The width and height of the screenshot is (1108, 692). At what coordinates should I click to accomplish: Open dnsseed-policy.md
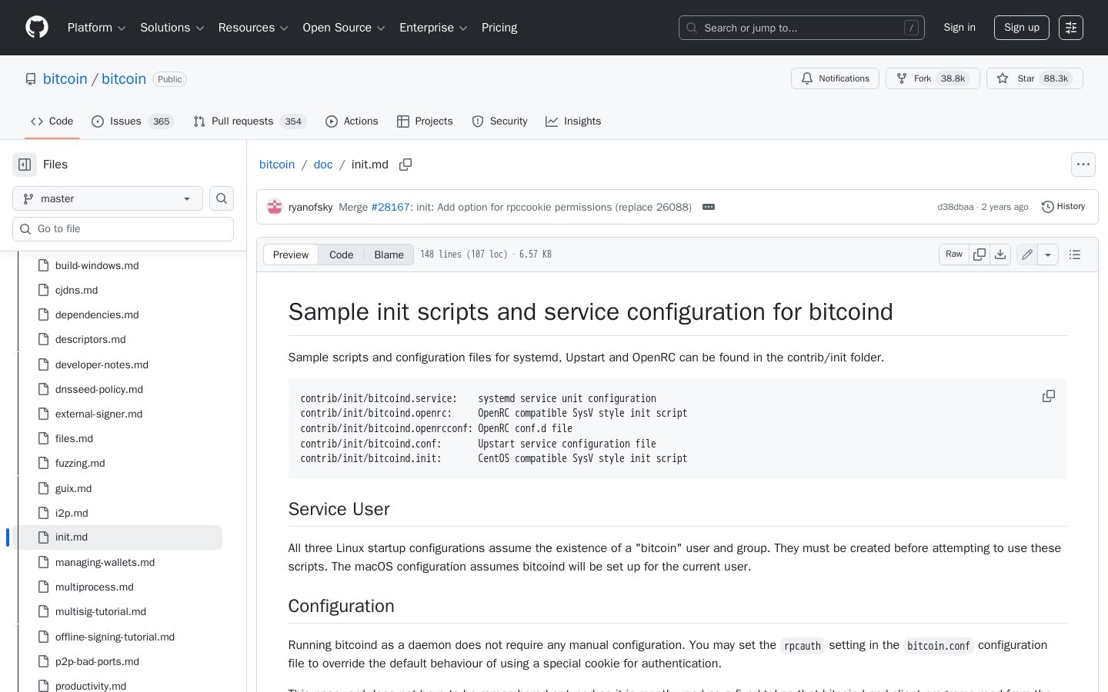[x=99, y=389]
